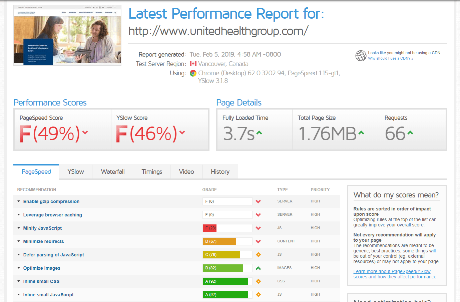This screenshot has width=460, height=302.
Task: Click the red down arrow in the Minify JavaScript row
Action: tap(258, 228)
